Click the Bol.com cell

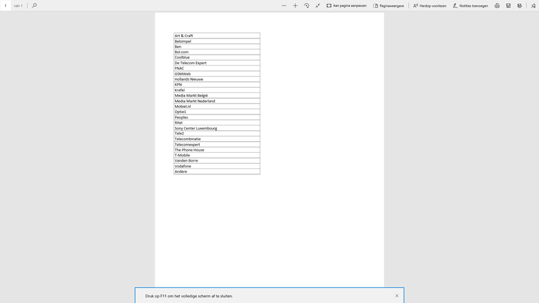point(216,52)
